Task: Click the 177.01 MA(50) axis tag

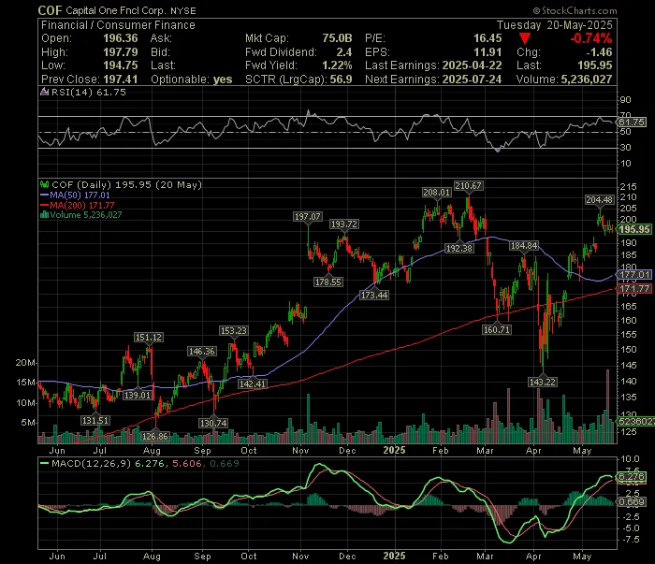Action: tap(634, 275)
